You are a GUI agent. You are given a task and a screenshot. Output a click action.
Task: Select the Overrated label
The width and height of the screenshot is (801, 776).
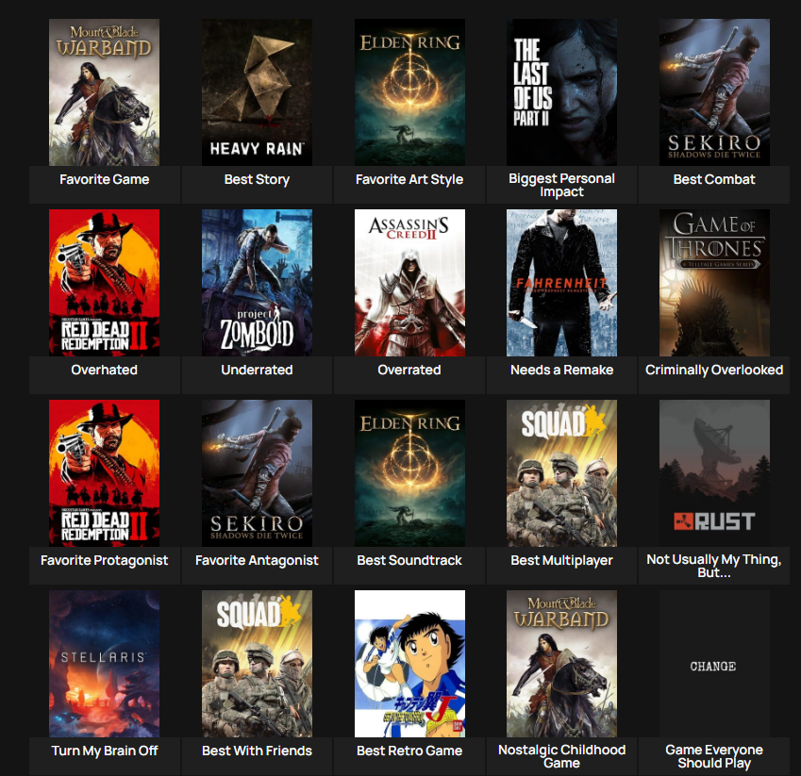pos(409,370)
